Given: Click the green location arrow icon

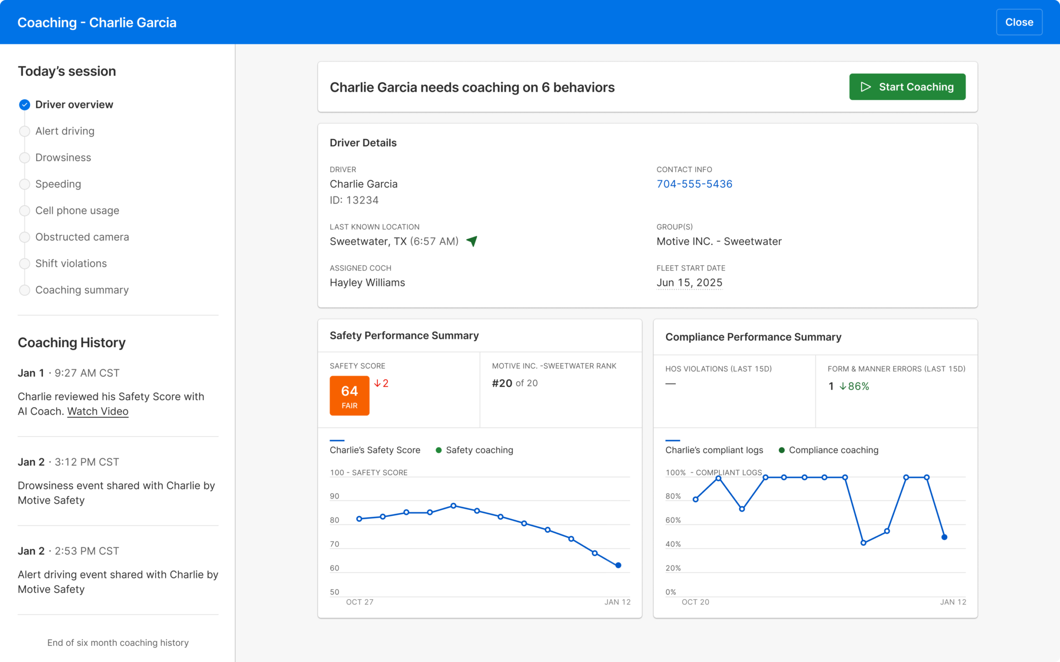Looking at the screenshot, I should pos(472,241).
